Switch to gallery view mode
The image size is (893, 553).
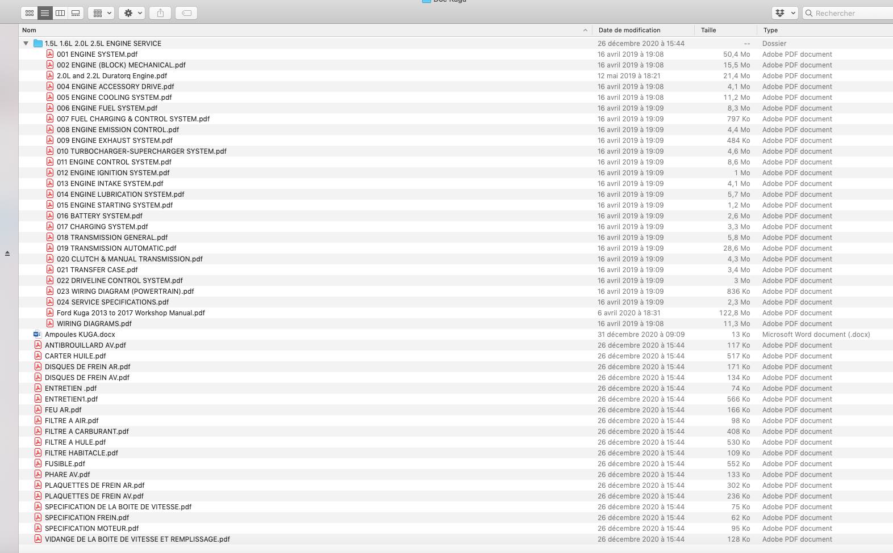coord(76,13)
